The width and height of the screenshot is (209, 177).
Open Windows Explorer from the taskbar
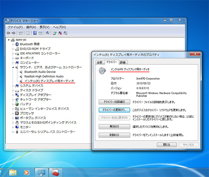click(13, 172)
